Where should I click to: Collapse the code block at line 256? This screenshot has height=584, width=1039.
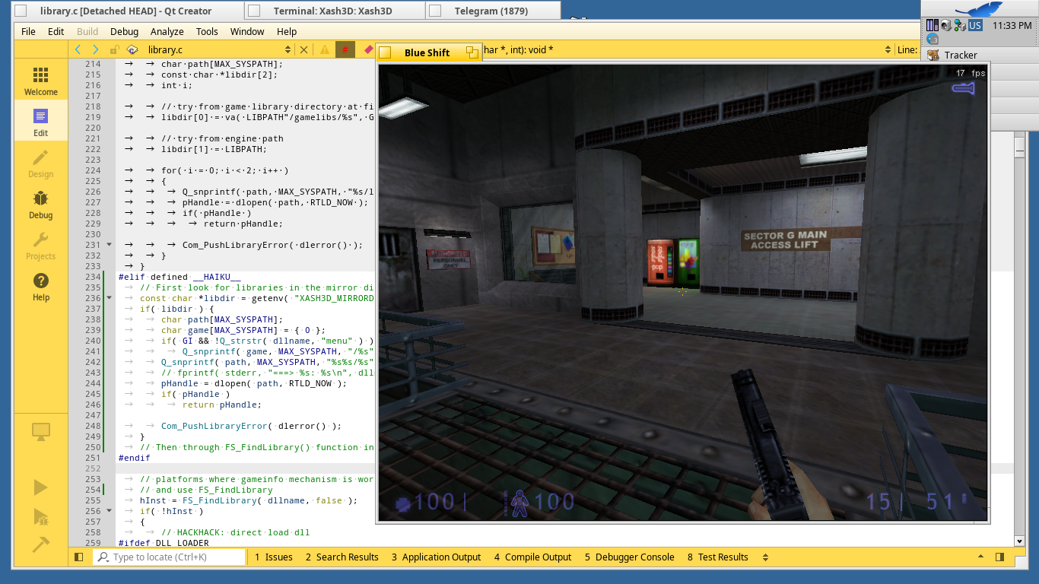(x=110, y=511)
